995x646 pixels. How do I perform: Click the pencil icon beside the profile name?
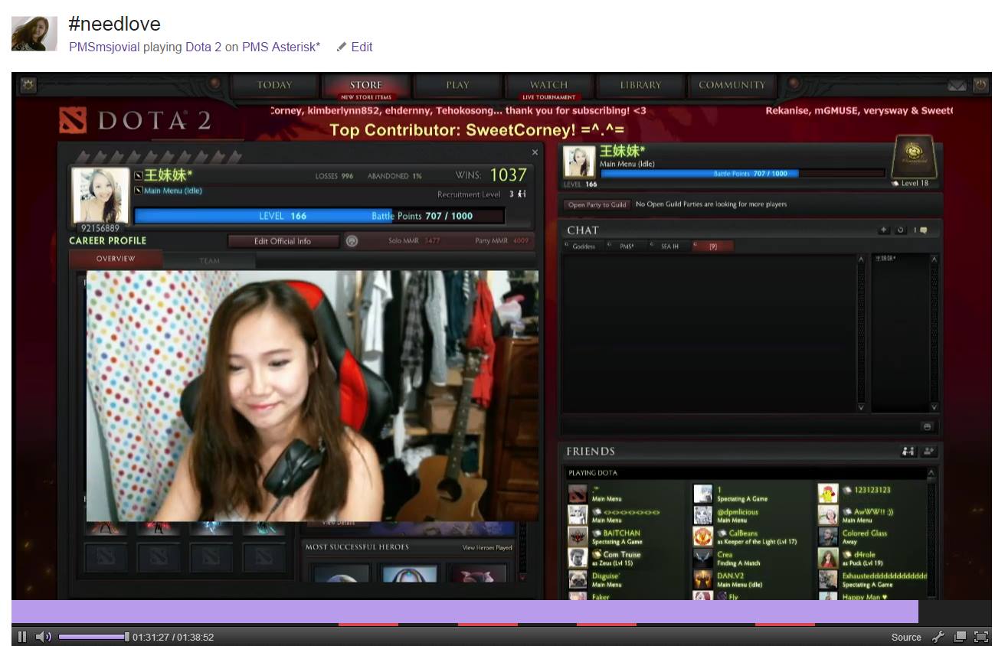coord(139,176)
